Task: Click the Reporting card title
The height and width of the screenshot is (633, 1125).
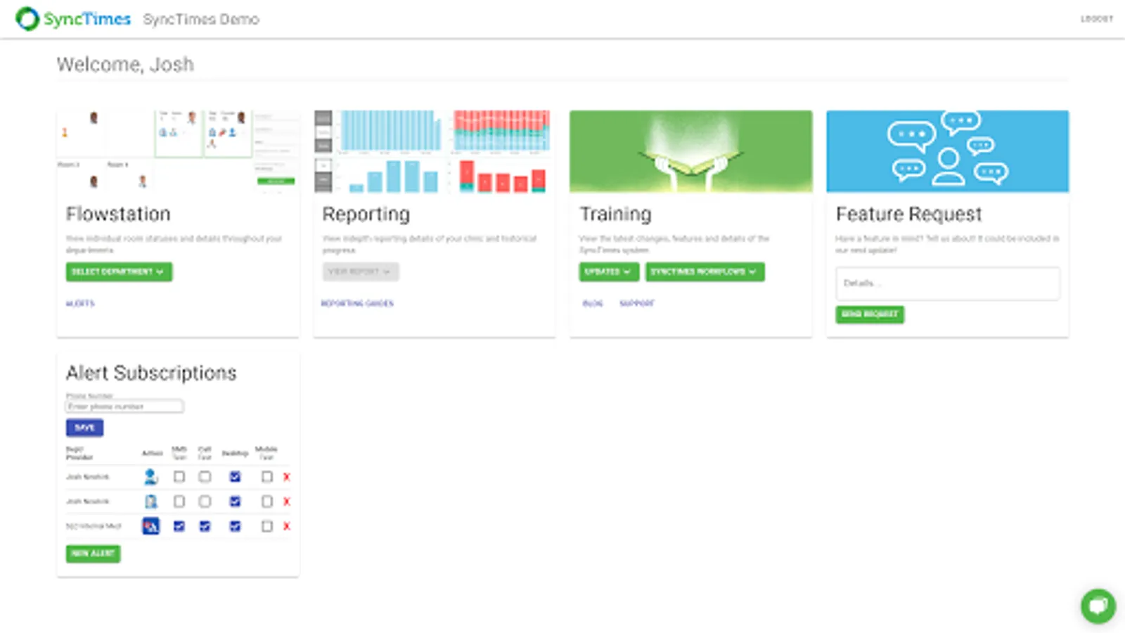Action: pos(366,215)
